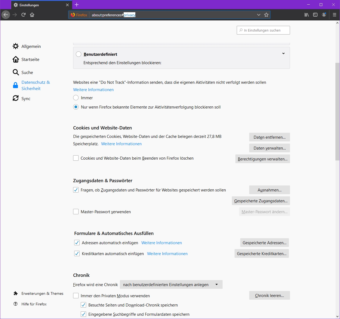Open Hilfe für Firefox
Viewport: 340px width, 319px height.
[30, 304]
